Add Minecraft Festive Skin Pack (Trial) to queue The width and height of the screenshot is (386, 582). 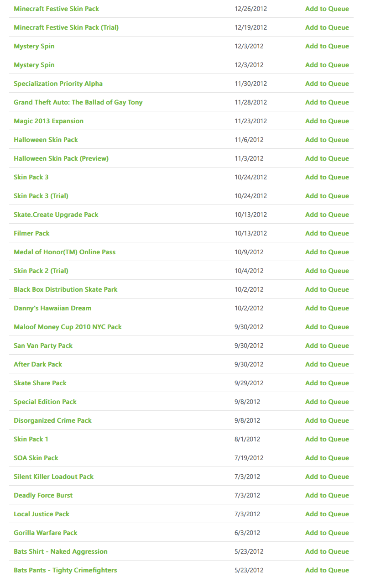[327, 27]
